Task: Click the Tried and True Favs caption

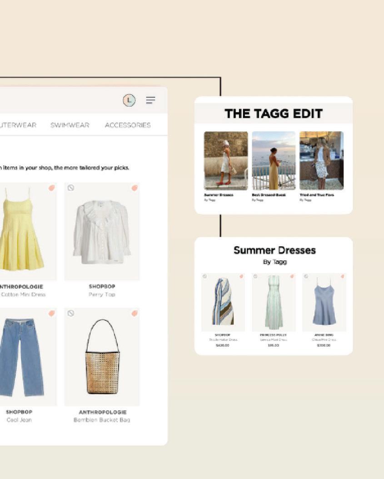Action: tap(317, 195)
